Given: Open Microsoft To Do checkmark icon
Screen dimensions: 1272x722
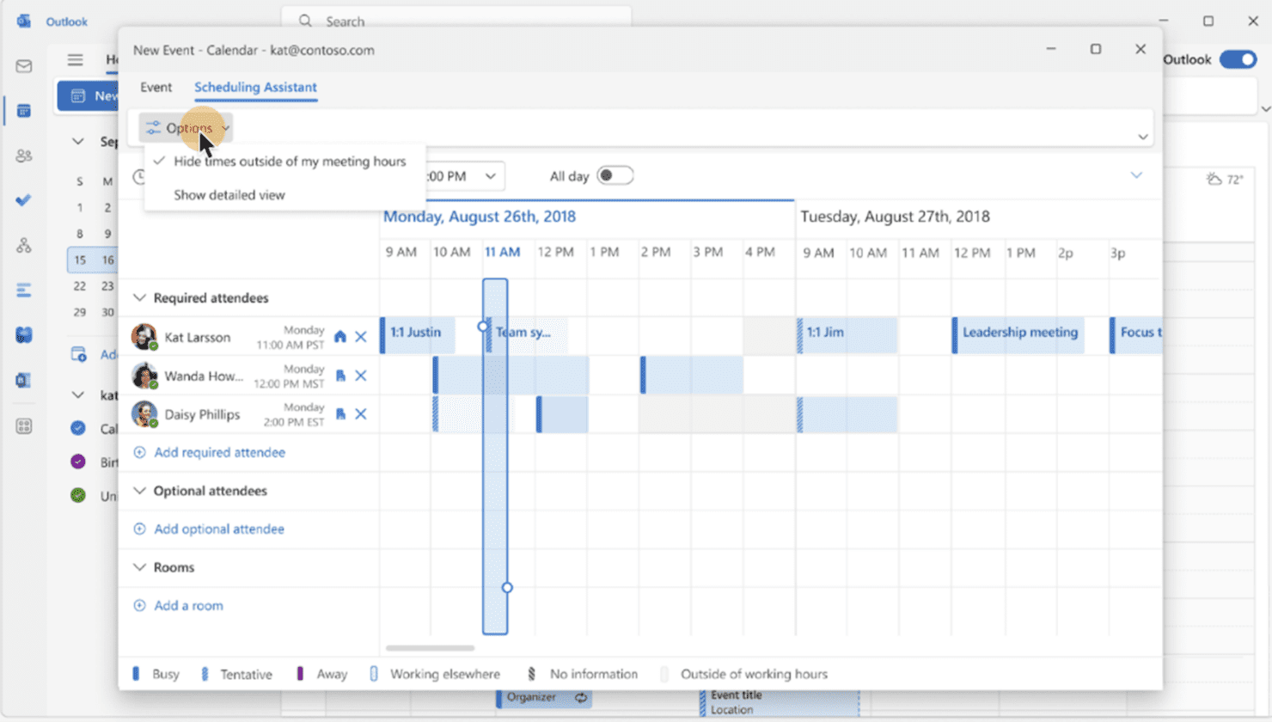Looking at the screenshot, I should 23,200.
